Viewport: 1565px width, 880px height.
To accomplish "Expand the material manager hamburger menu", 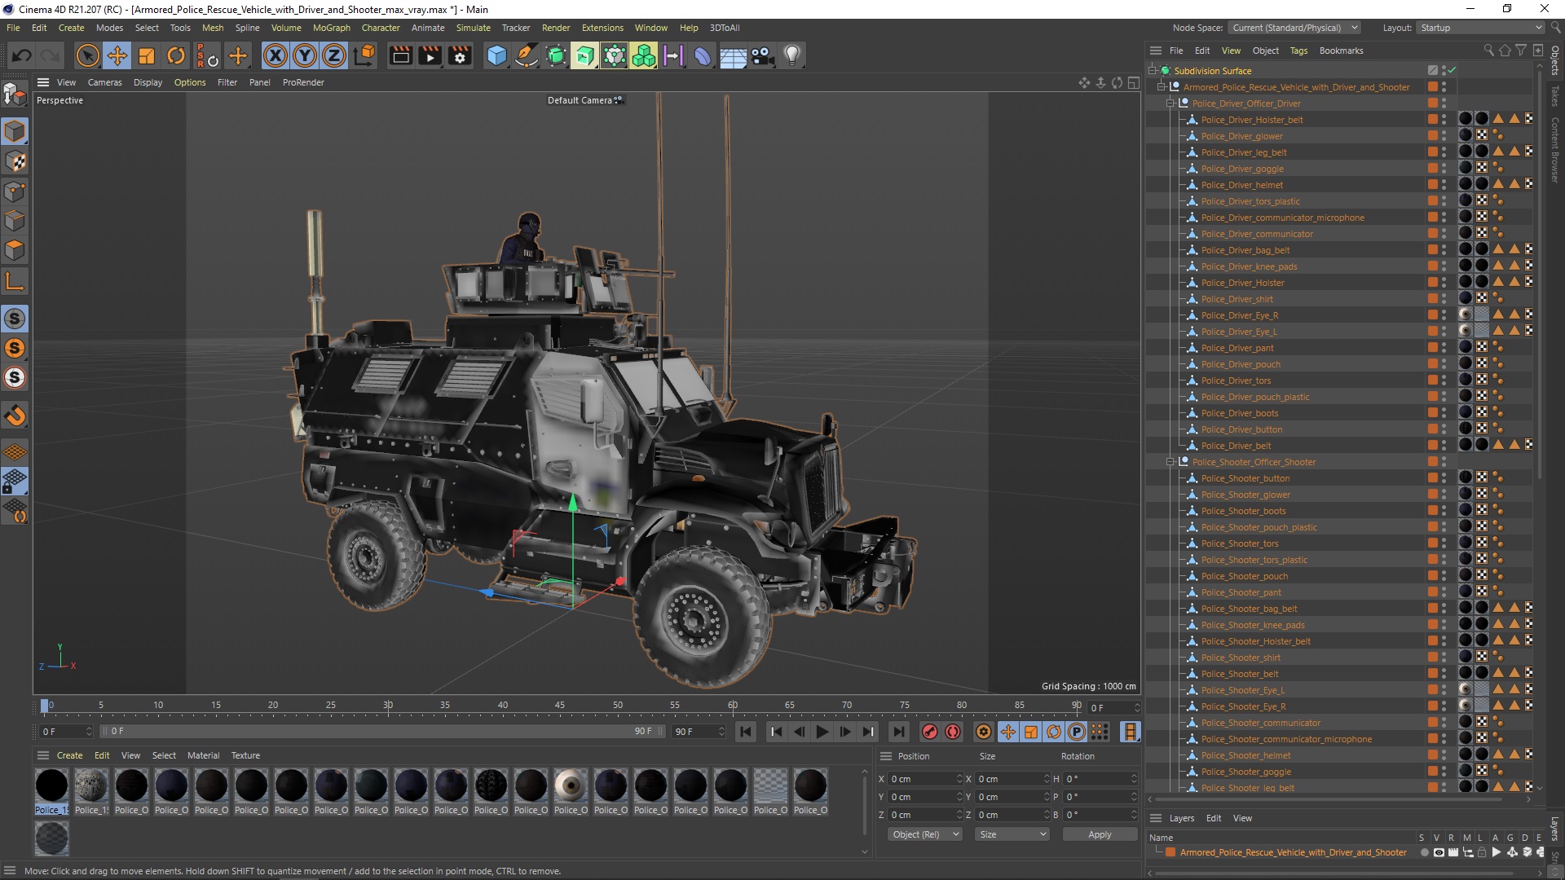I will coord(43,755).
